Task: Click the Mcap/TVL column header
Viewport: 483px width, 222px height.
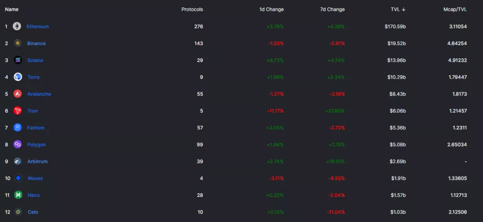Action: click(455, 9)
